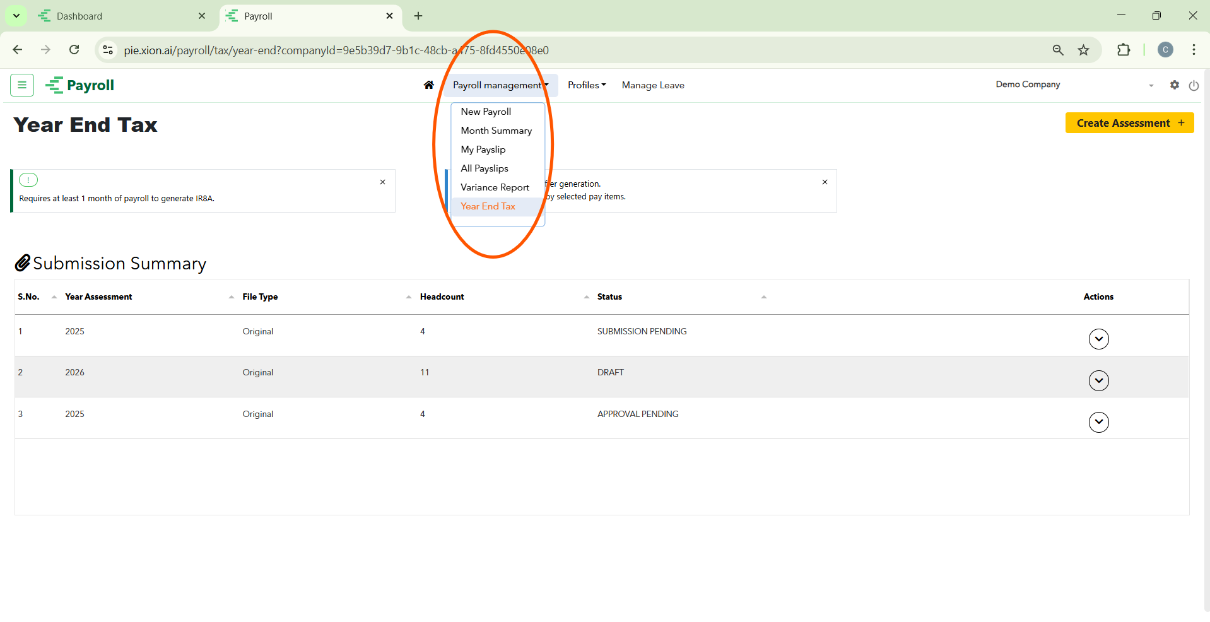
Task: Expand actions for APPROVAL PENDING row
Action: [1098, 422]
